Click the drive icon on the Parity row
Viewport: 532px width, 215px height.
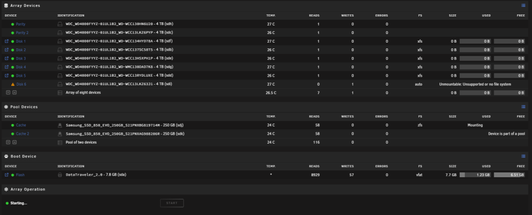click(x=60, y=24)
